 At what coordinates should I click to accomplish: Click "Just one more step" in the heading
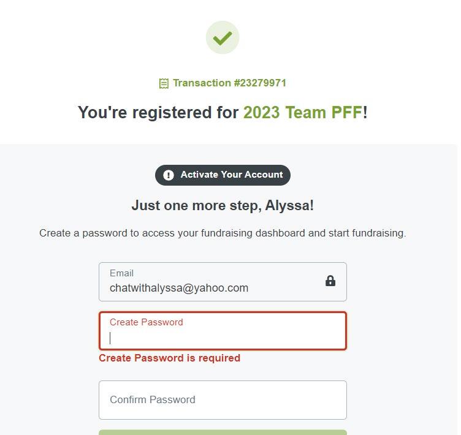195,206
